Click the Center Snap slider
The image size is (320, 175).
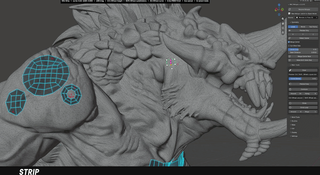coord(303,49)
